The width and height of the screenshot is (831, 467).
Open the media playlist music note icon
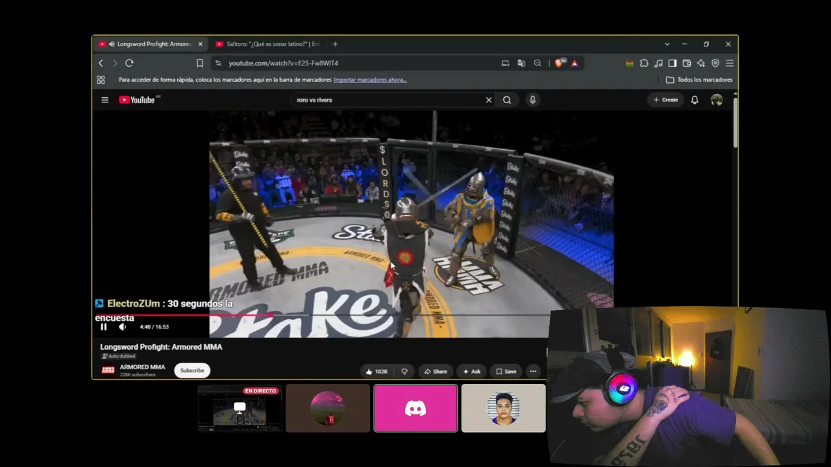point(658,63)
